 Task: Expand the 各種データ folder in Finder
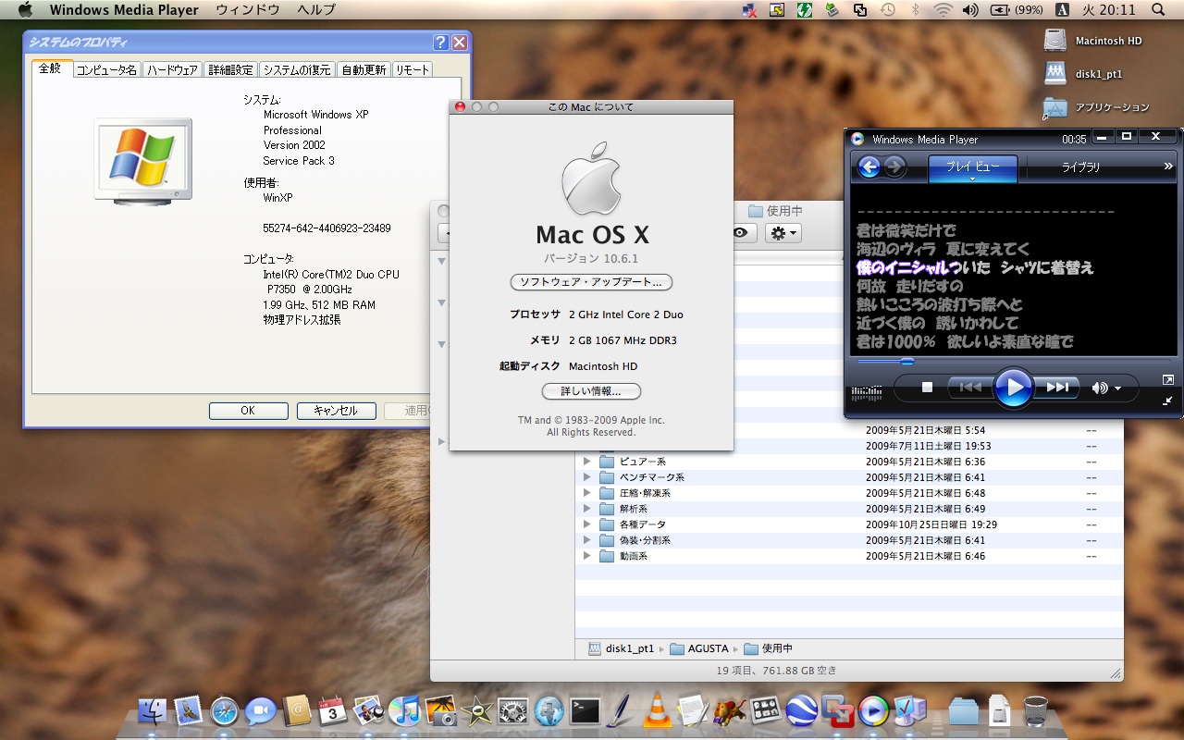[x=586, y=524]
